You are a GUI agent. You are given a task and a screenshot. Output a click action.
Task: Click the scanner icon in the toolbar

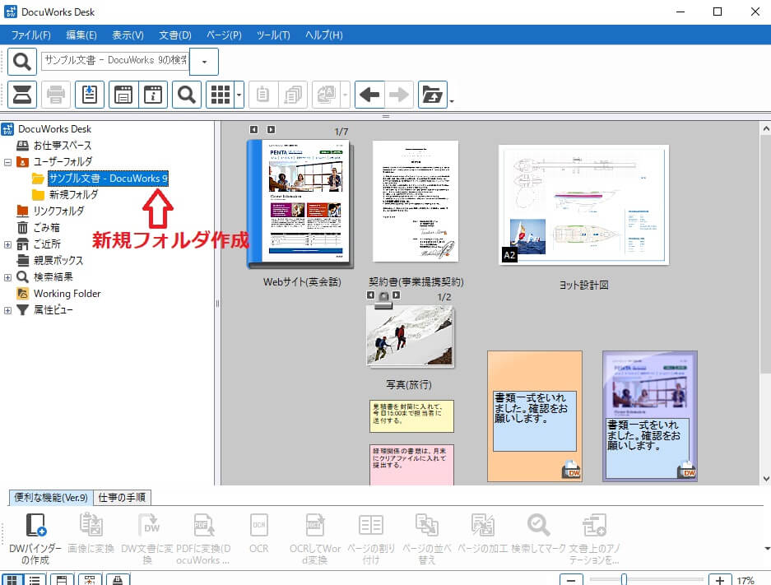tap(21, 95)
